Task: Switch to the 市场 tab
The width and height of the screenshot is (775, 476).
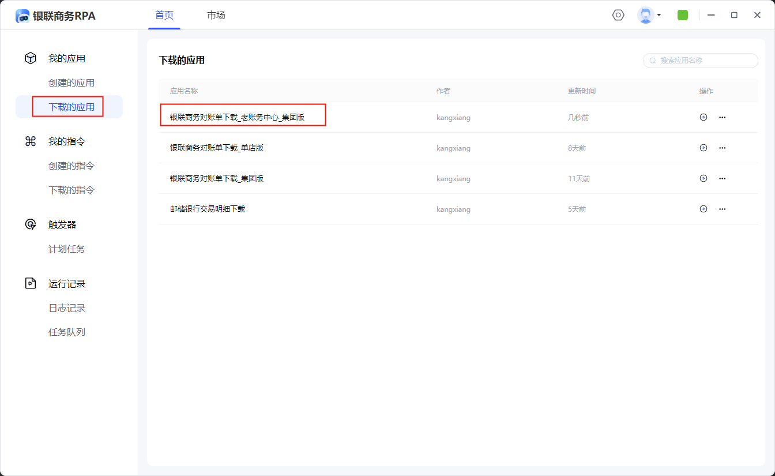Action: [216, 15]
